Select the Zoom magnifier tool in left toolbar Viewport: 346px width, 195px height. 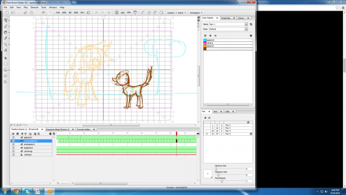(6, 44)
